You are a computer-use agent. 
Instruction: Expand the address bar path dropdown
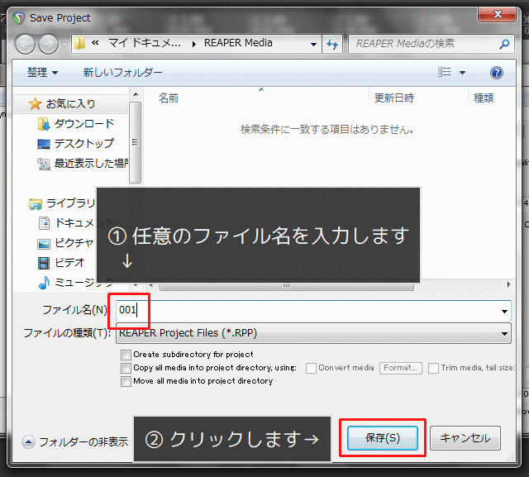tap(313, 44)
